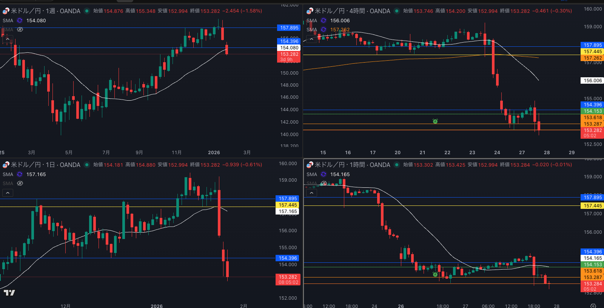Collapse the indicator legend on 1-hour chart
This screenshot has height=308, width=604.
(x=311, y=193)
